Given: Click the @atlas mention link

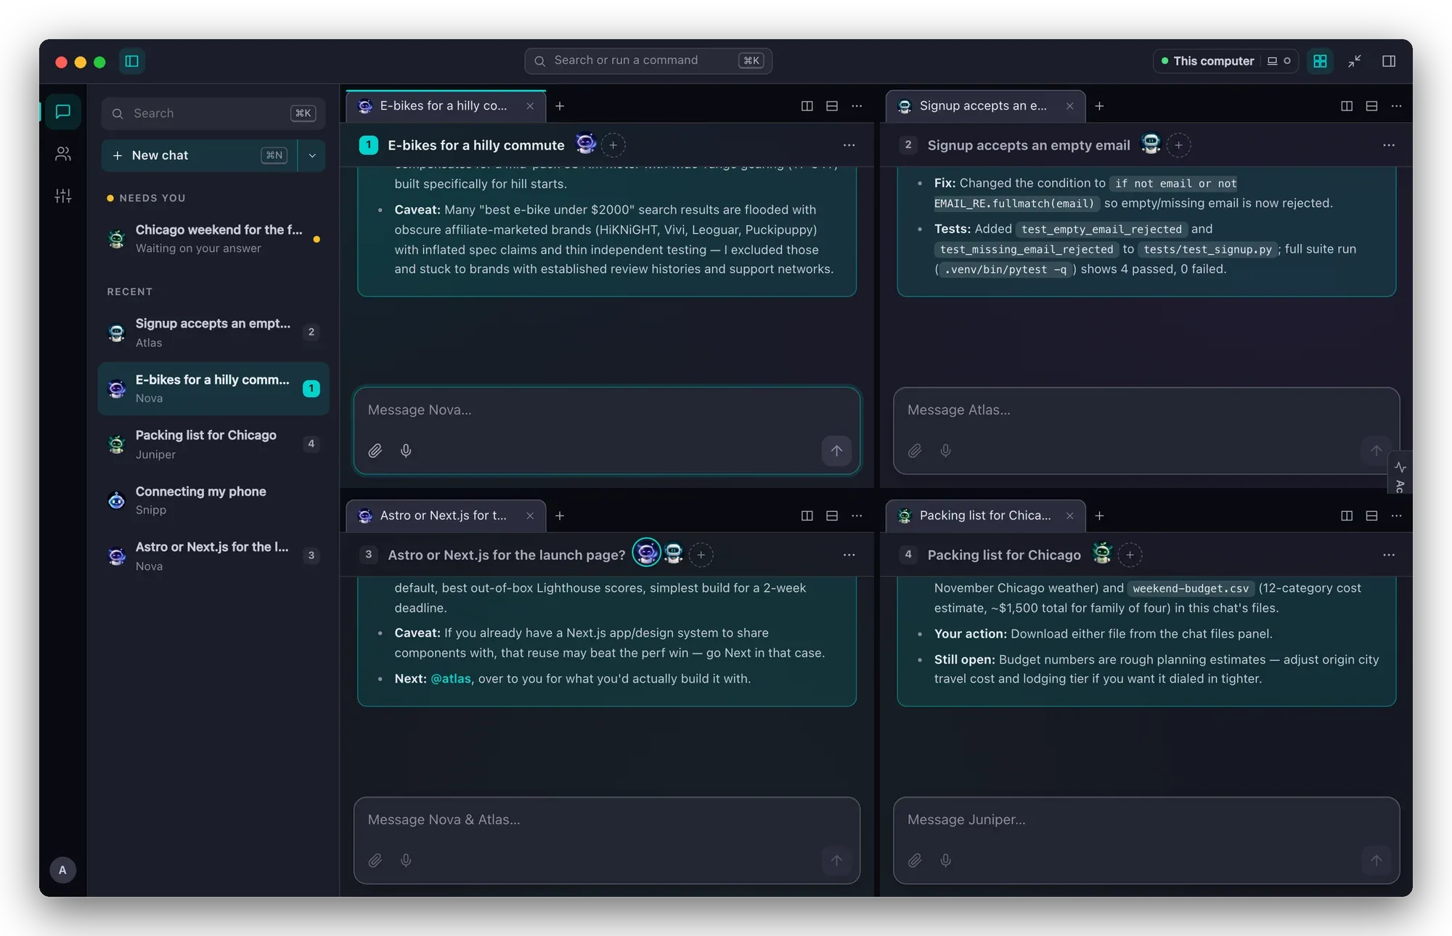Looking at the screenshot, I should (451, 679).
